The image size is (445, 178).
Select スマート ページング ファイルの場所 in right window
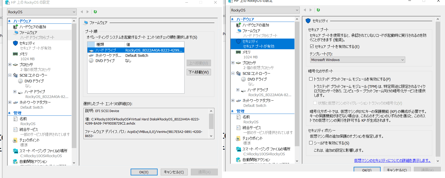266,149
